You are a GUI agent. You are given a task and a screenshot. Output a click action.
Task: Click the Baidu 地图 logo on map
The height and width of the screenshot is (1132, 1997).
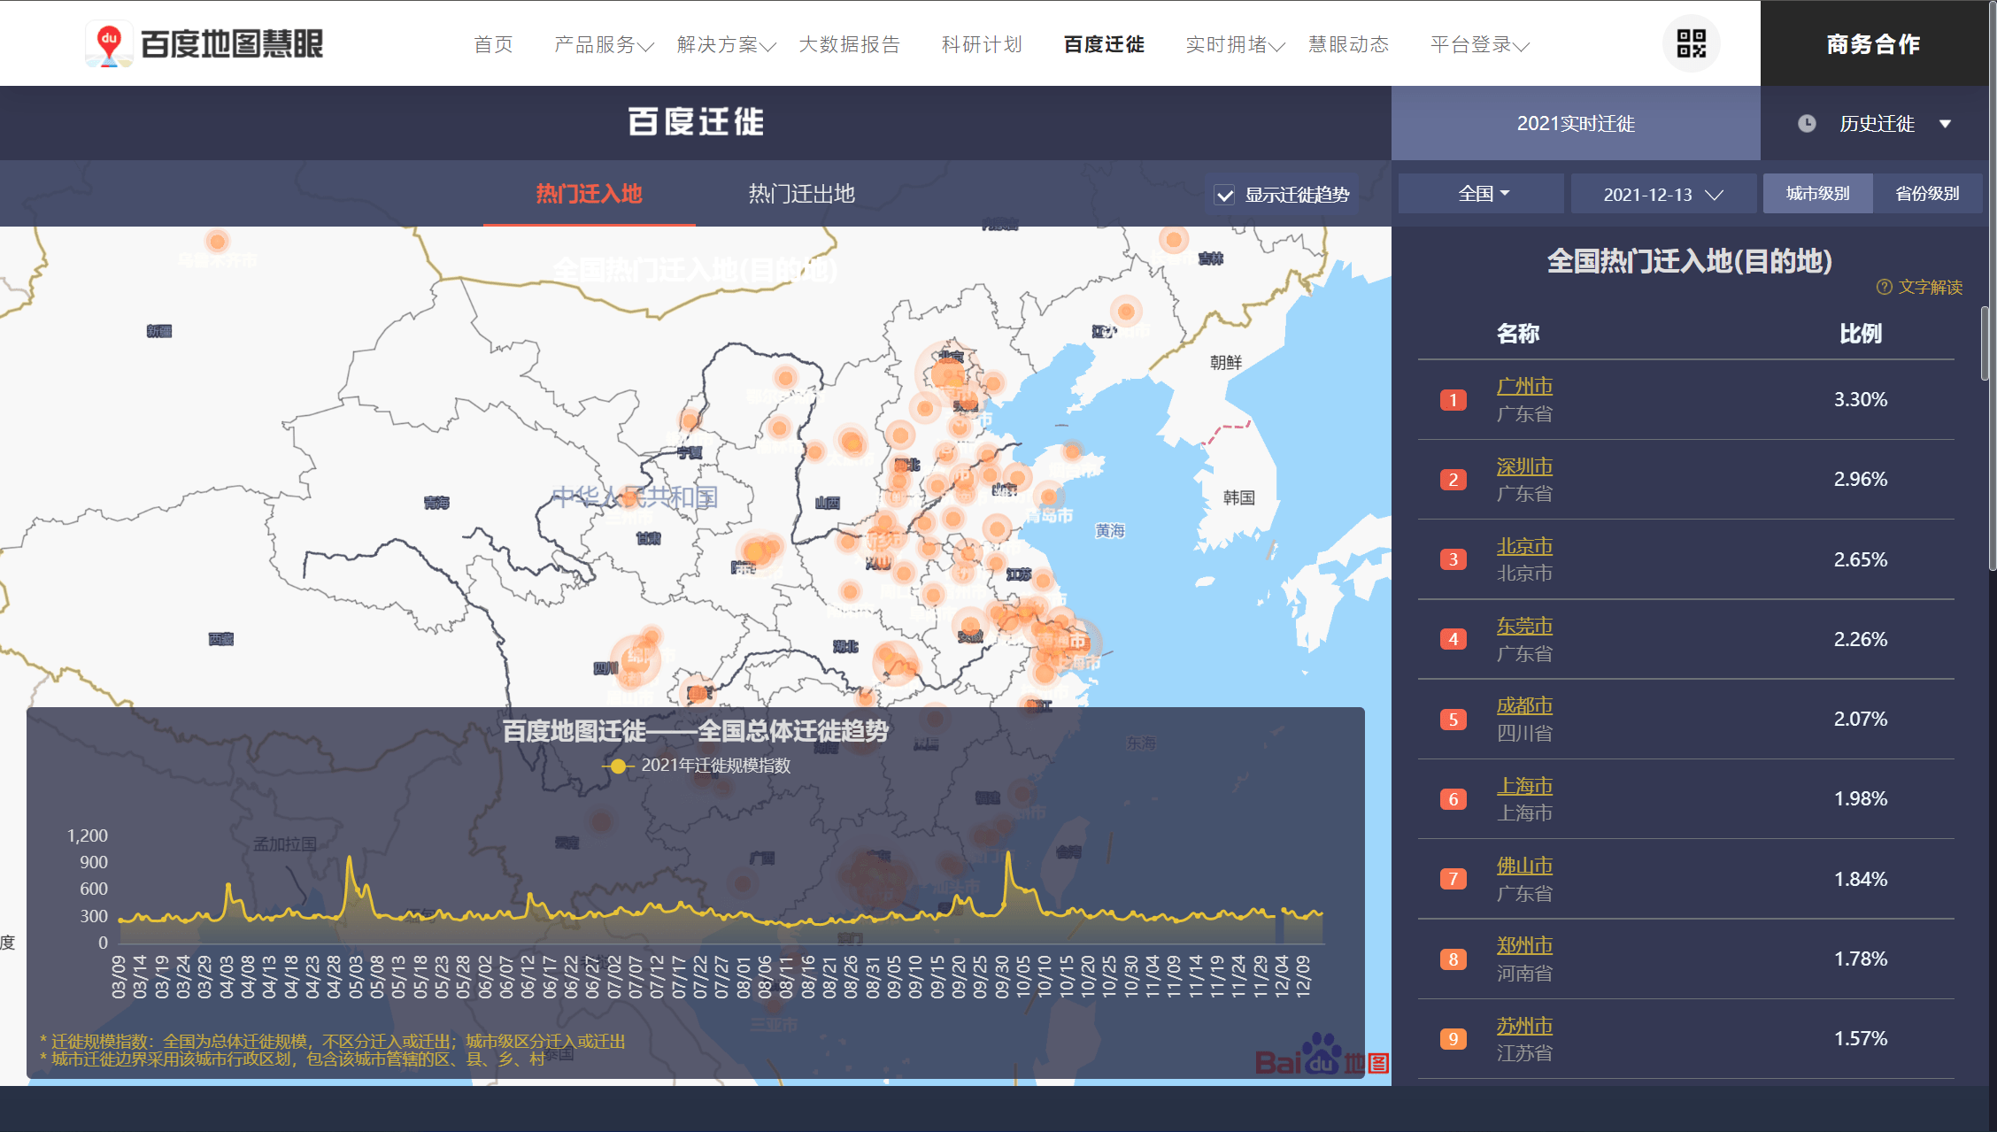click(1322, 1055)
